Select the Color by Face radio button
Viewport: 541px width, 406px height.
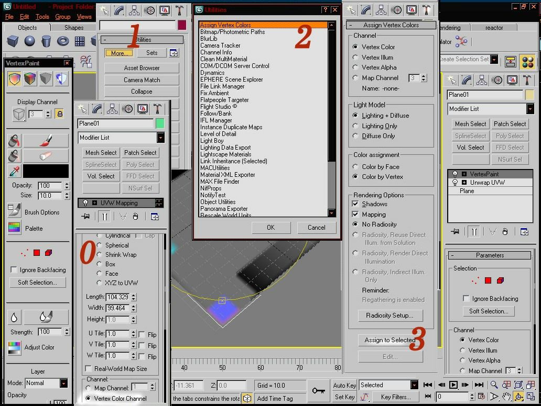click(355, 167)
